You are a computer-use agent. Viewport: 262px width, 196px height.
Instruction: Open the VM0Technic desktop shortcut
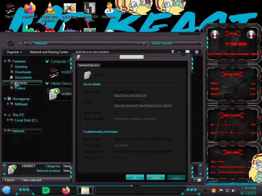[x=110, y=10]
